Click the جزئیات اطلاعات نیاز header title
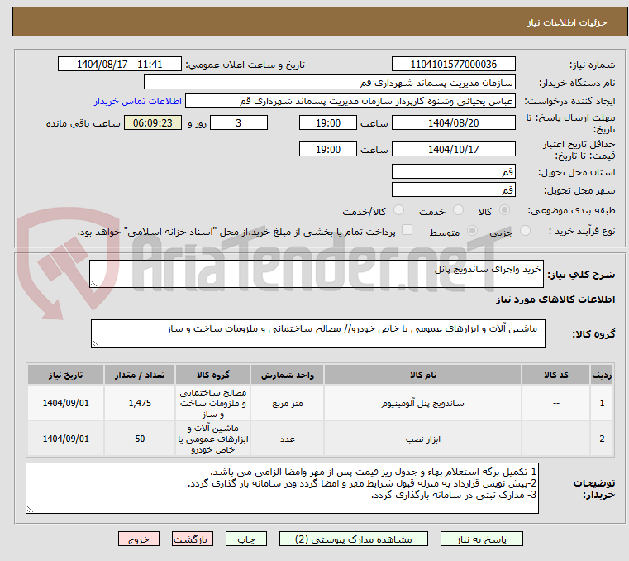The height and width of the screenshot is (561, 629). point(567,22)
